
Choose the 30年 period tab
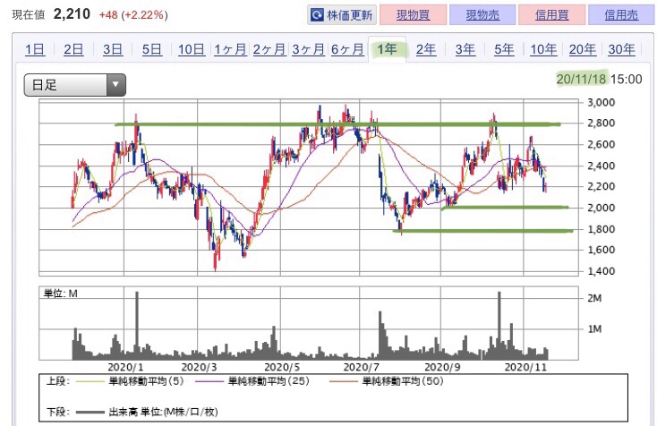(x=621, y=49)
